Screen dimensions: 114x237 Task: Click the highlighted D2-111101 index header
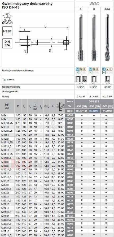(x=94, y=111)
